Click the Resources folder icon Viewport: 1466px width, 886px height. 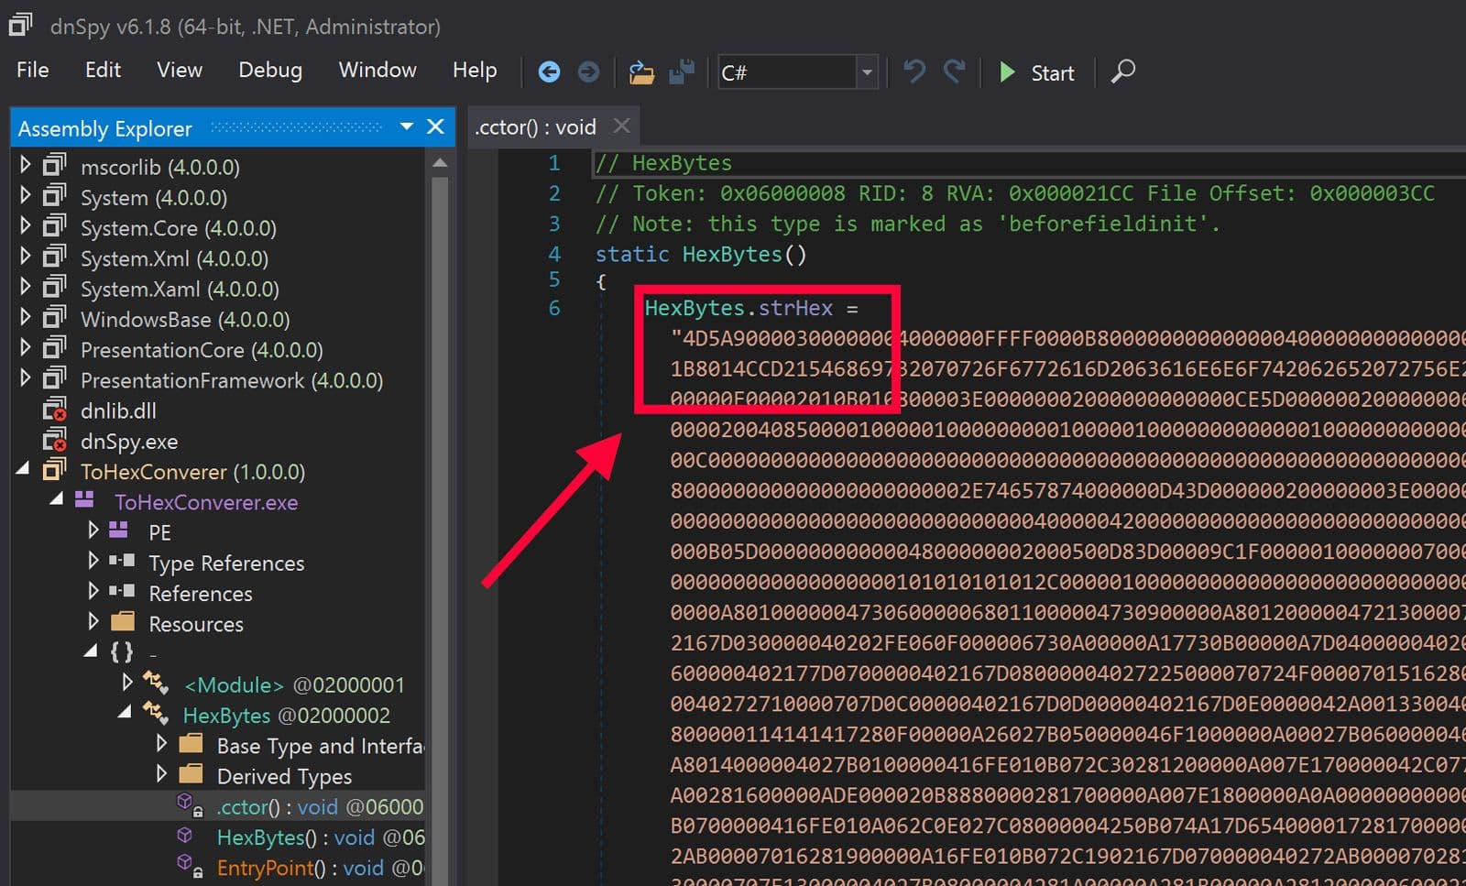(x=123, y=621)
